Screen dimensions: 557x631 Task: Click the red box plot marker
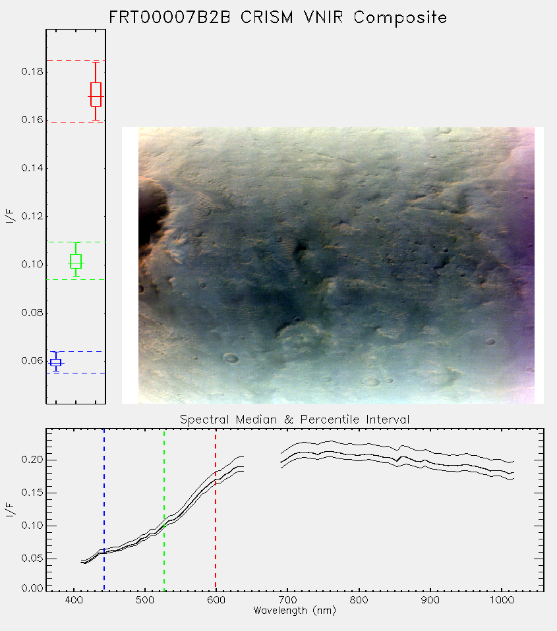click(x=96, y=95)
